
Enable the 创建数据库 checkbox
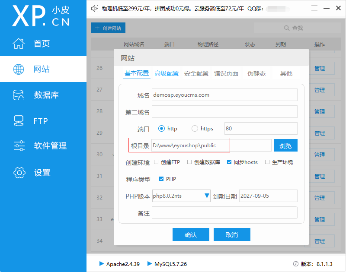pyautogui.click(x=189, y=162)
